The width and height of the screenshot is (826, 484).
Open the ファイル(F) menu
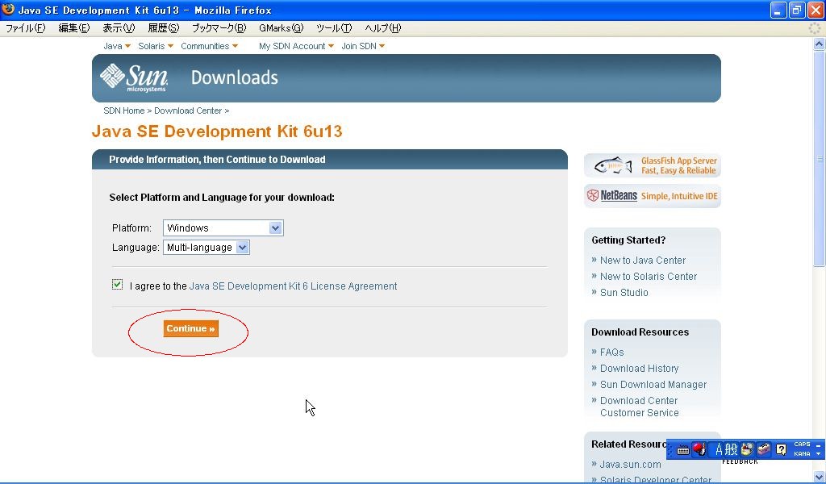25,28
